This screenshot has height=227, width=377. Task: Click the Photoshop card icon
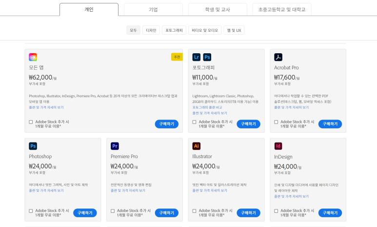coord(33,146)
